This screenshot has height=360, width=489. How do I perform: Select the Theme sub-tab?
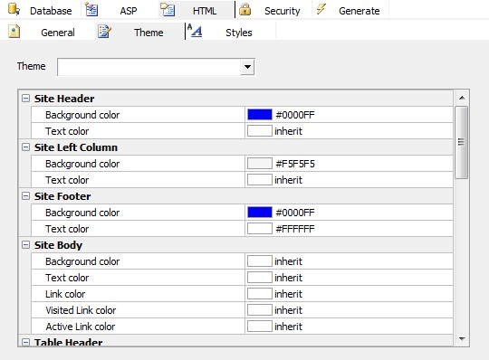click(149, 33)
